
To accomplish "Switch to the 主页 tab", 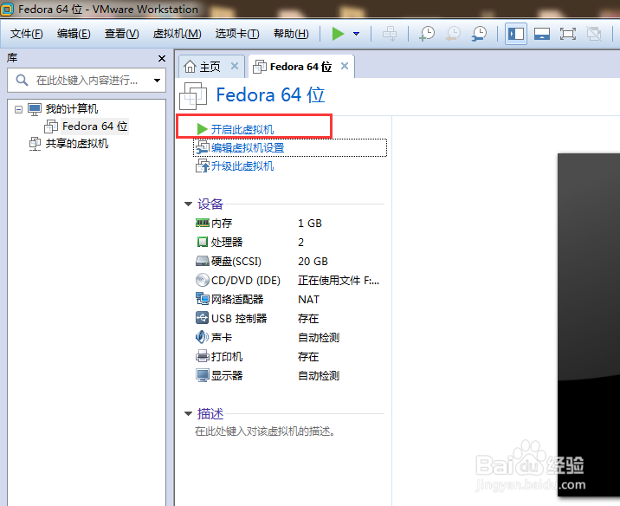I will pyautogui.click(x=210, y=67).
